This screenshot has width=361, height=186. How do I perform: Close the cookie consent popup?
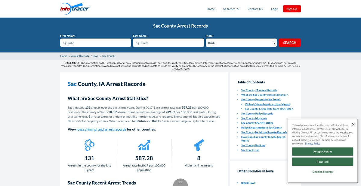(x=353, y=124)
